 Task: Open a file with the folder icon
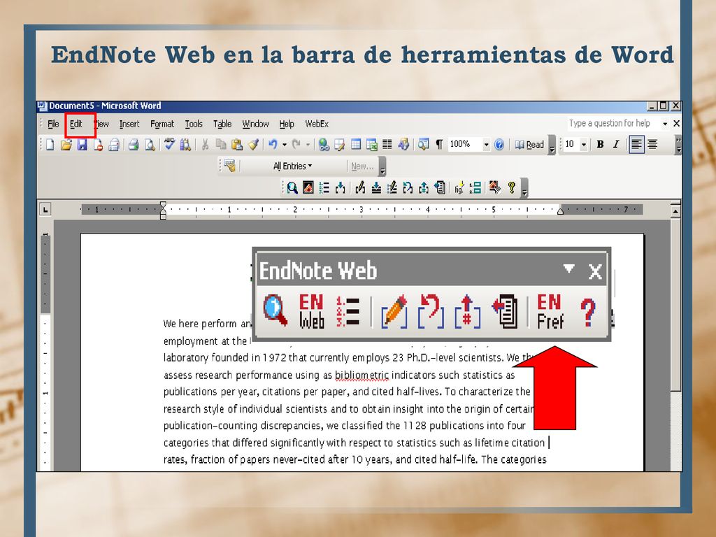click(66, 145)
